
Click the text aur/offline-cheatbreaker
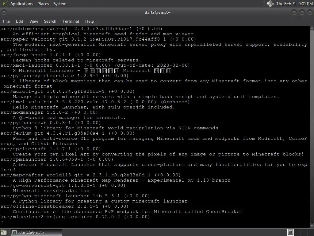click(37, 206)
